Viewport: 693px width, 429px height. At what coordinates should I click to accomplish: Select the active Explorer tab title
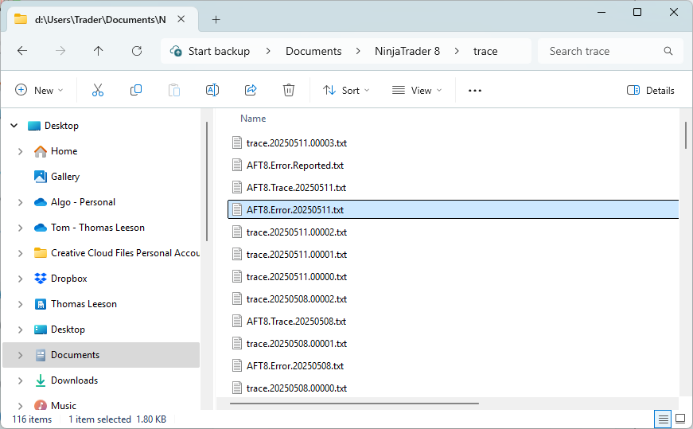click(x=100, y=19)
